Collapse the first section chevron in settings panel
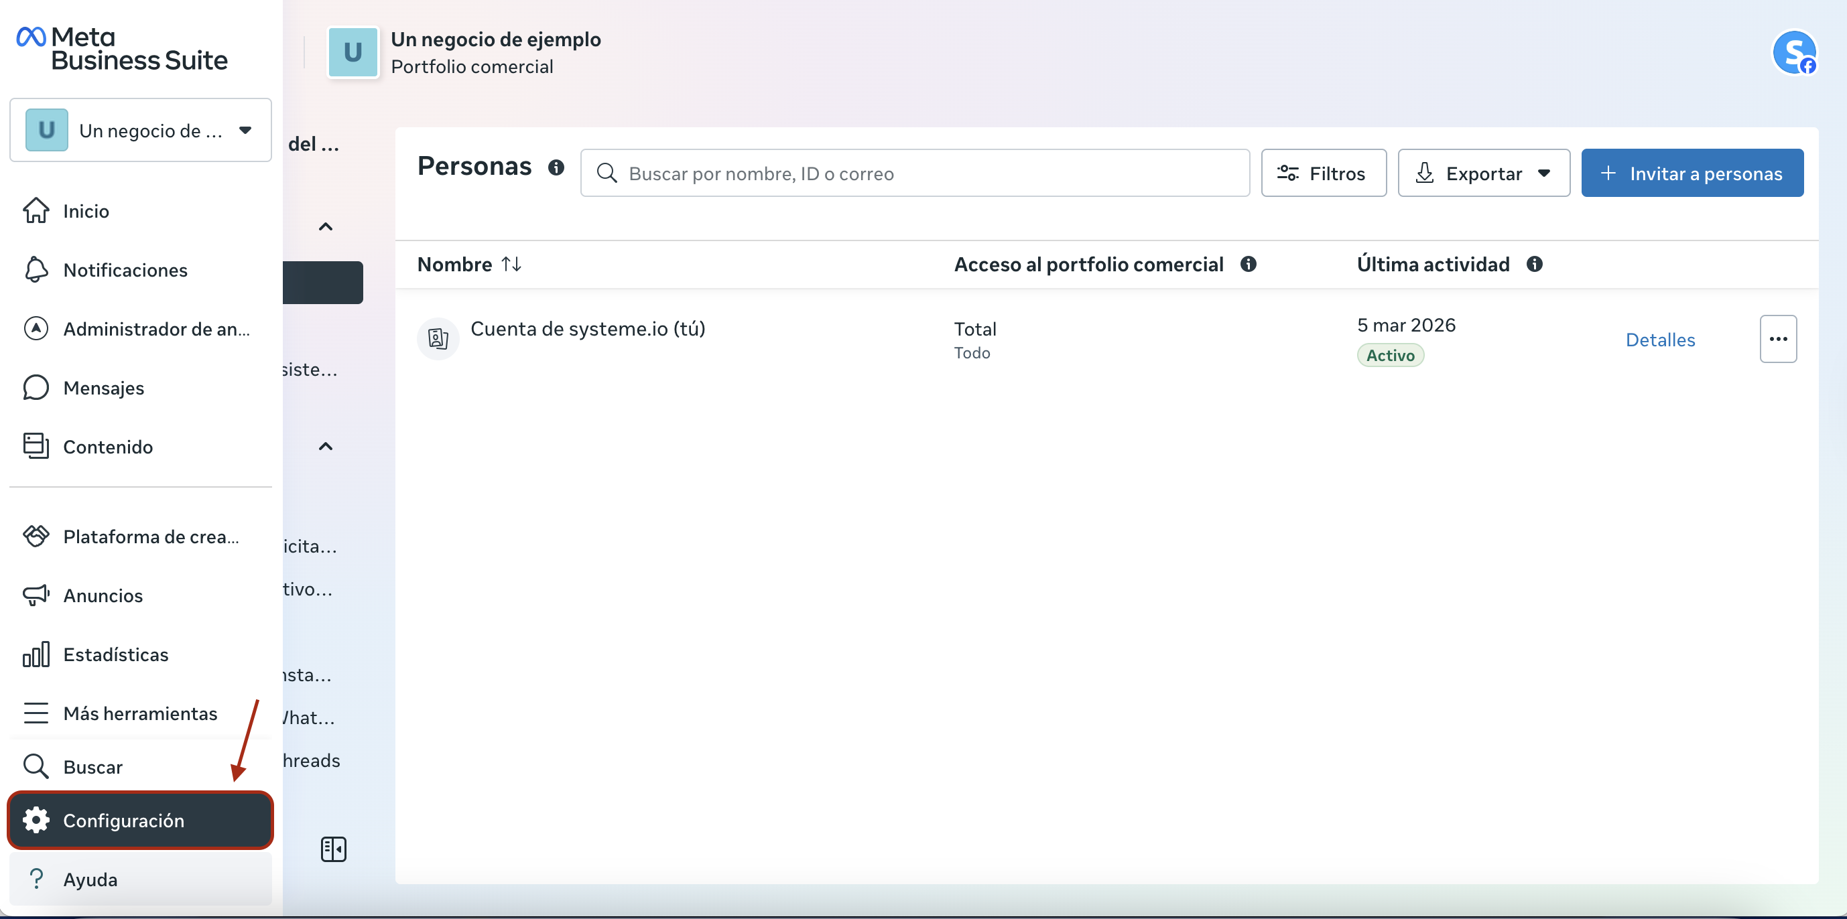This screenshot has width=1847, height=919. [x=326, y=227]
